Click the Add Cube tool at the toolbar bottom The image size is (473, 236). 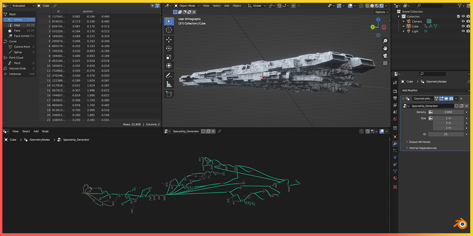pyautogui.click(x=169, y=94)
